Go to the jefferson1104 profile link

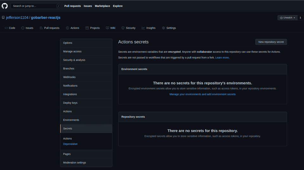(x=17, y=18)
